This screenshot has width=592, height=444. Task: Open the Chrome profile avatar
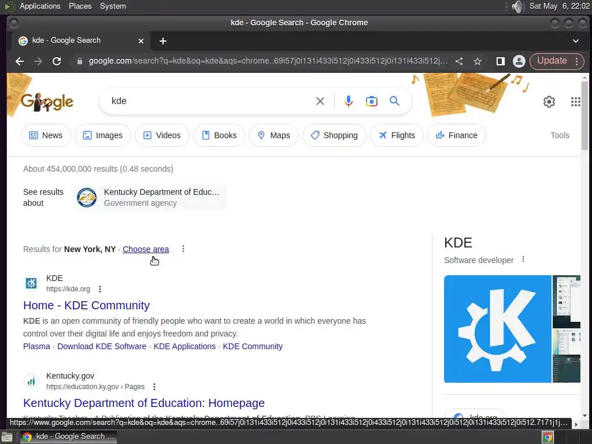click(x=519, y=61)
